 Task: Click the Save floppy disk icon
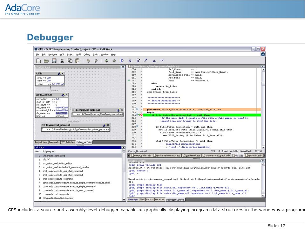[x=54, y=61]
